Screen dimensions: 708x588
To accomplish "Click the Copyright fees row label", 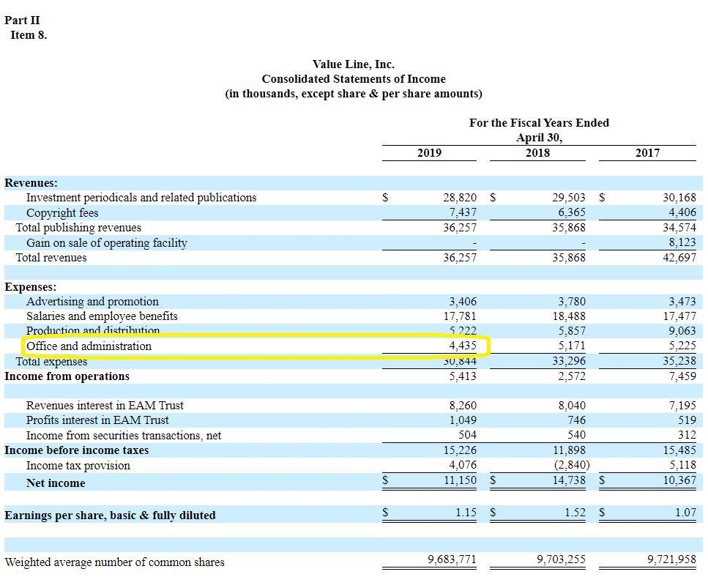I will point(62,213).
